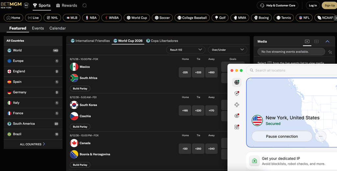This screenshot has width=337, height=171.
Task: Select the +333 tie odds
Action: 198,72
